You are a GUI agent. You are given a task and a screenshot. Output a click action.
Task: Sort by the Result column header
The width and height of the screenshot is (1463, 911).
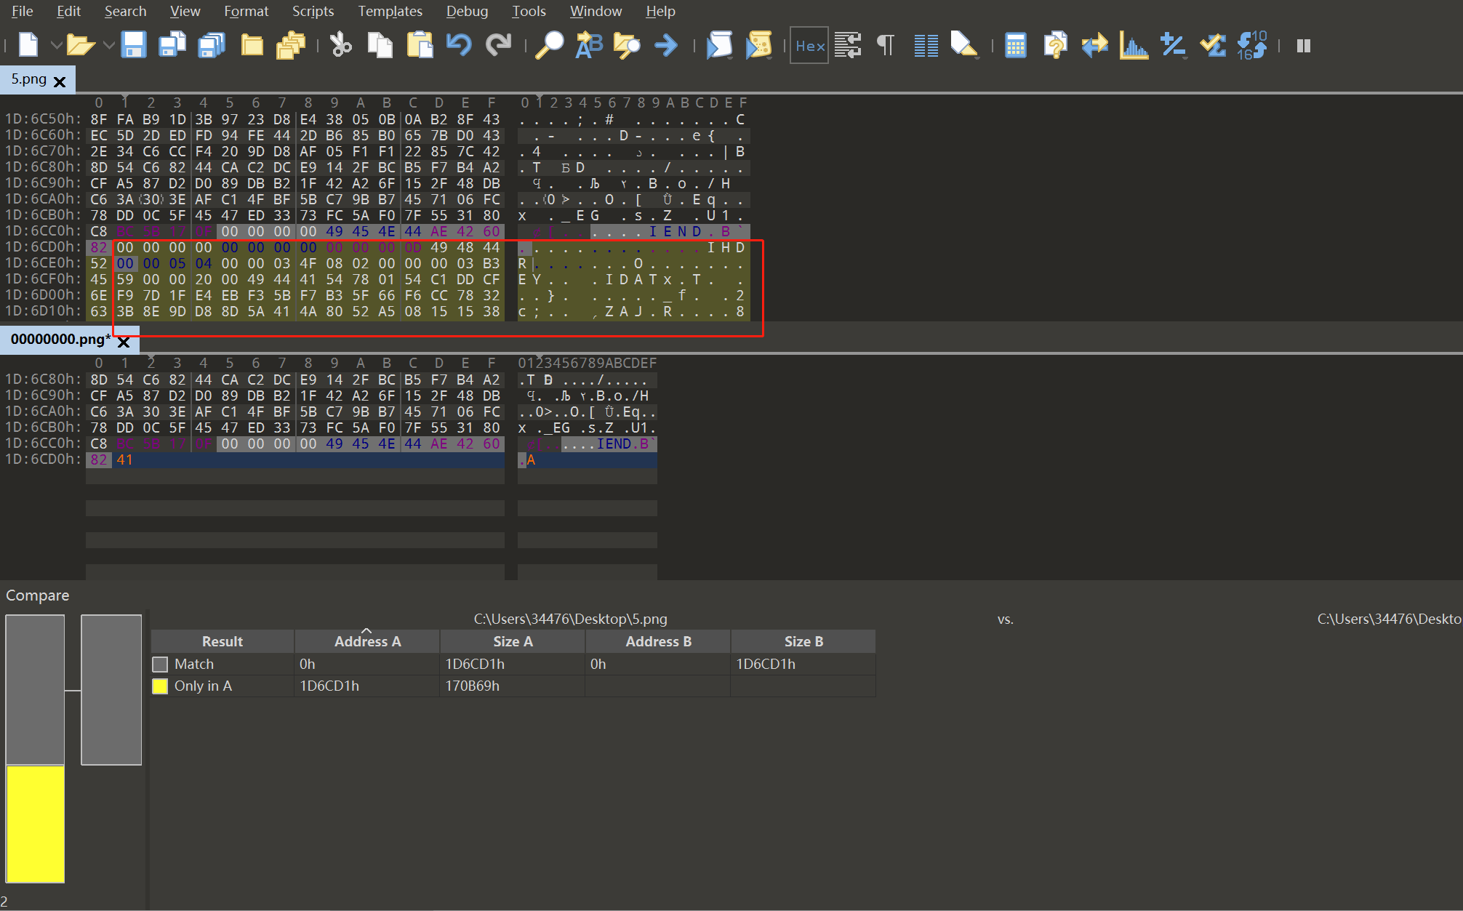coord(222,641)
